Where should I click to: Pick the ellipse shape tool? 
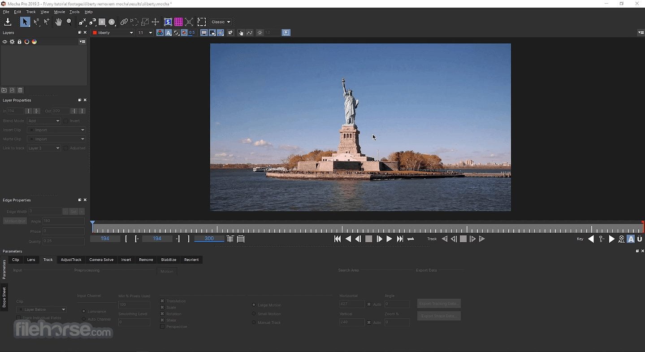(112, 22)
